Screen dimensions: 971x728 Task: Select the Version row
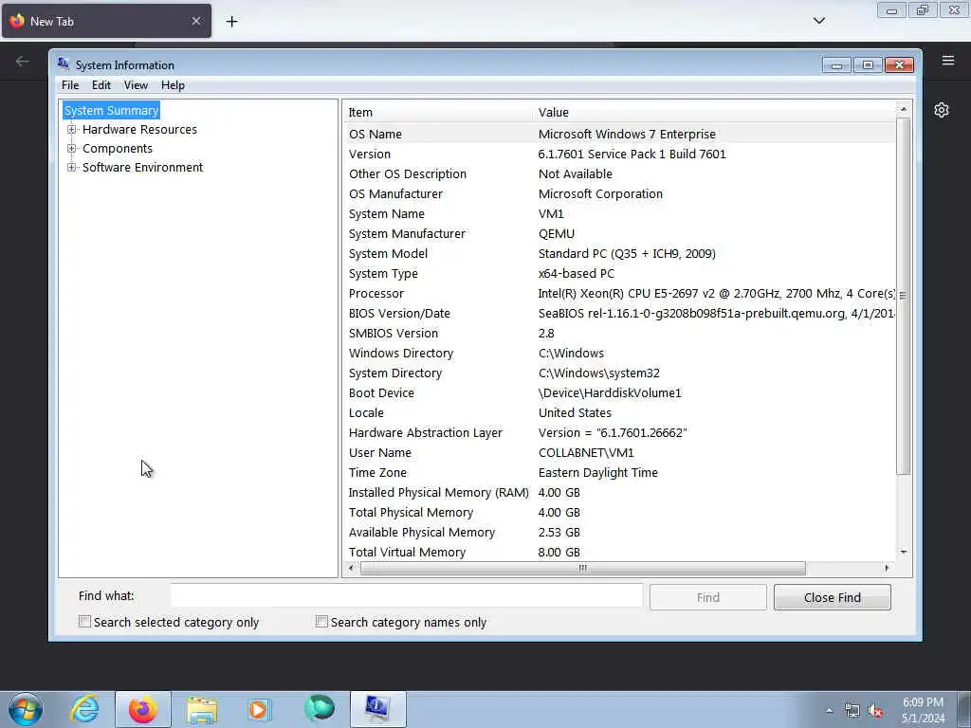(619, 155)
